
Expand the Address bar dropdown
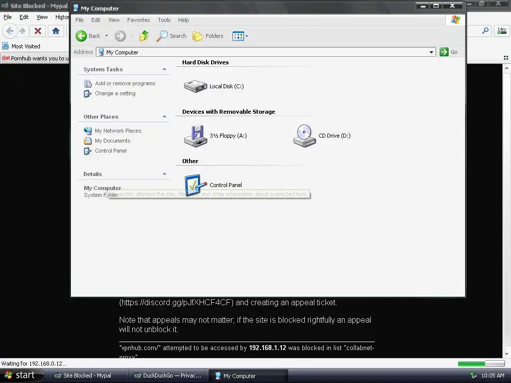431,52
